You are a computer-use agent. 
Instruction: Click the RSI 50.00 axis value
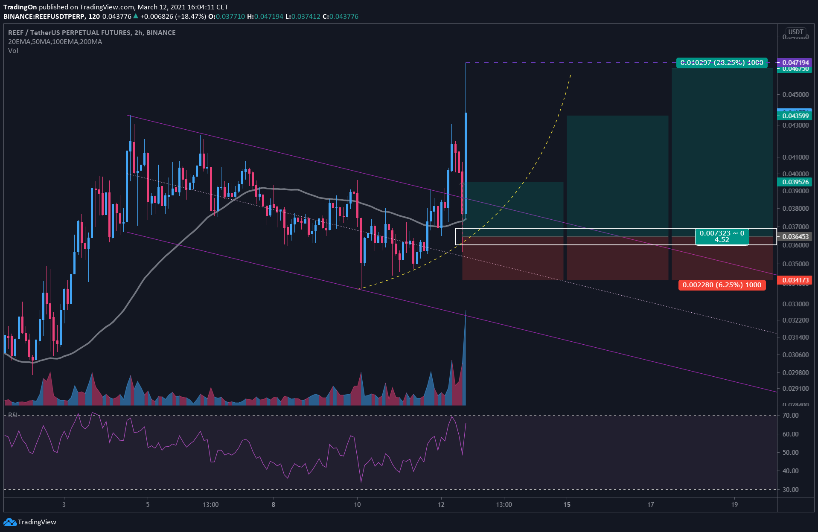[790, 452]
